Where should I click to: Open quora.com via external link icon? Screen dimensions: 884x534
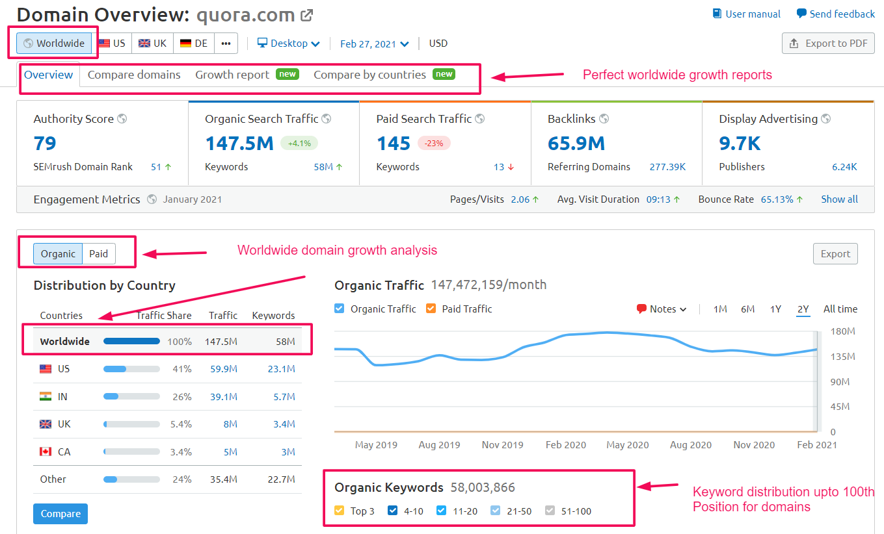pos(306,15)
